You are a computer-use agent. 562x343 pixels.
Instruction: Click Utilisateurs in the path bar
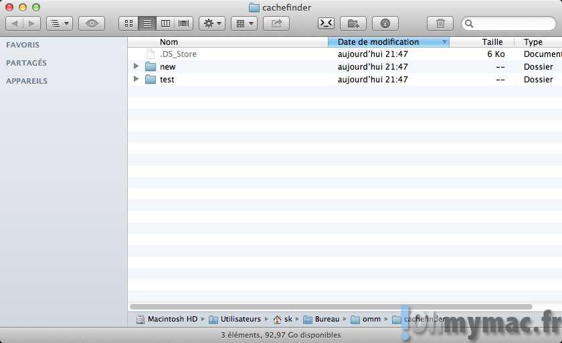tap(235, 319)
